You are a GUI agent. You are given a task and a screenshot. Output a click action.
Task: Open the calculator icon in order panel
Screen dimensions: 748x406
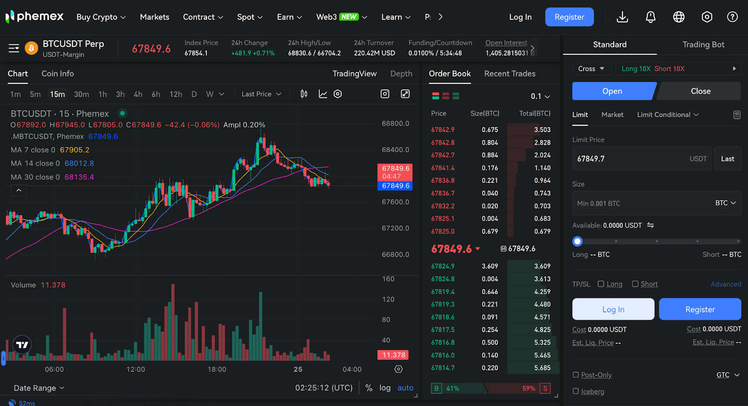737,115
